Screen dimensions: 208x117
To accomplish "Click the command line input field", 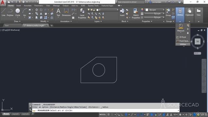I will [x=105, y=110].
